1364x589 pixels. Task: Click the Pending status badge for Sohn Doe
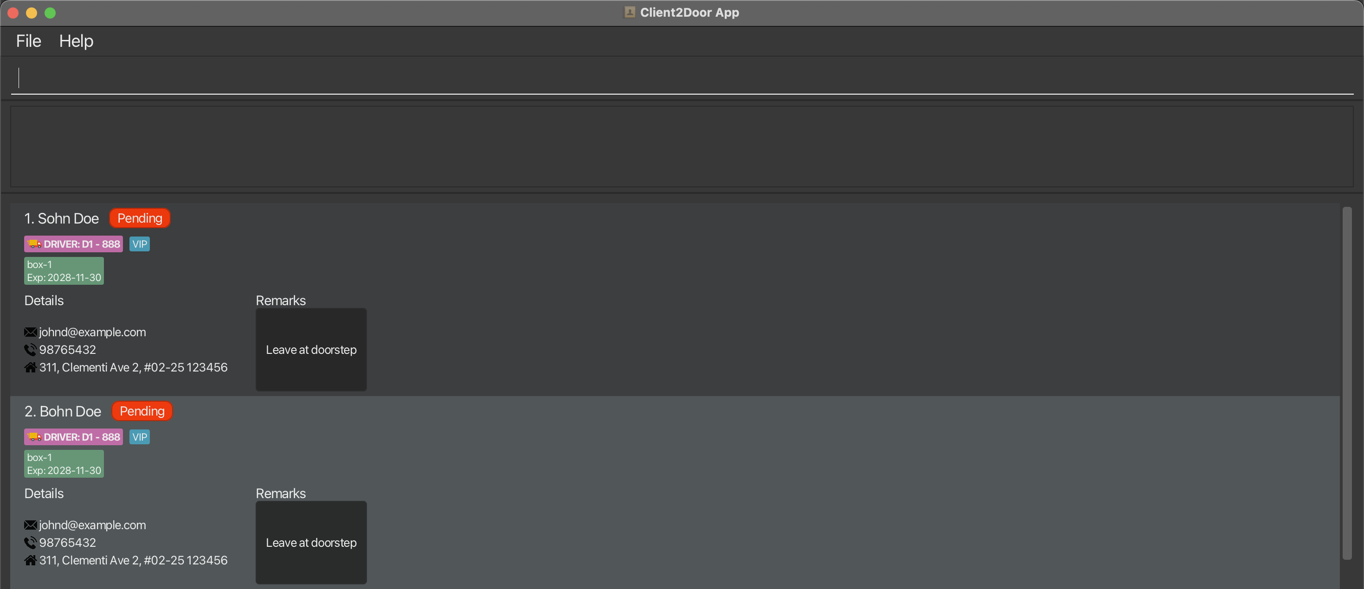click(140, 218)
